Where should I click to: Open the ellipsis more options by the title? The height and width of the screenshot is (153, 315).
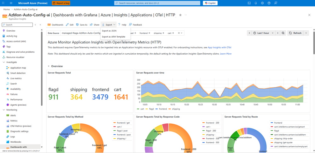tap(186, 15)
